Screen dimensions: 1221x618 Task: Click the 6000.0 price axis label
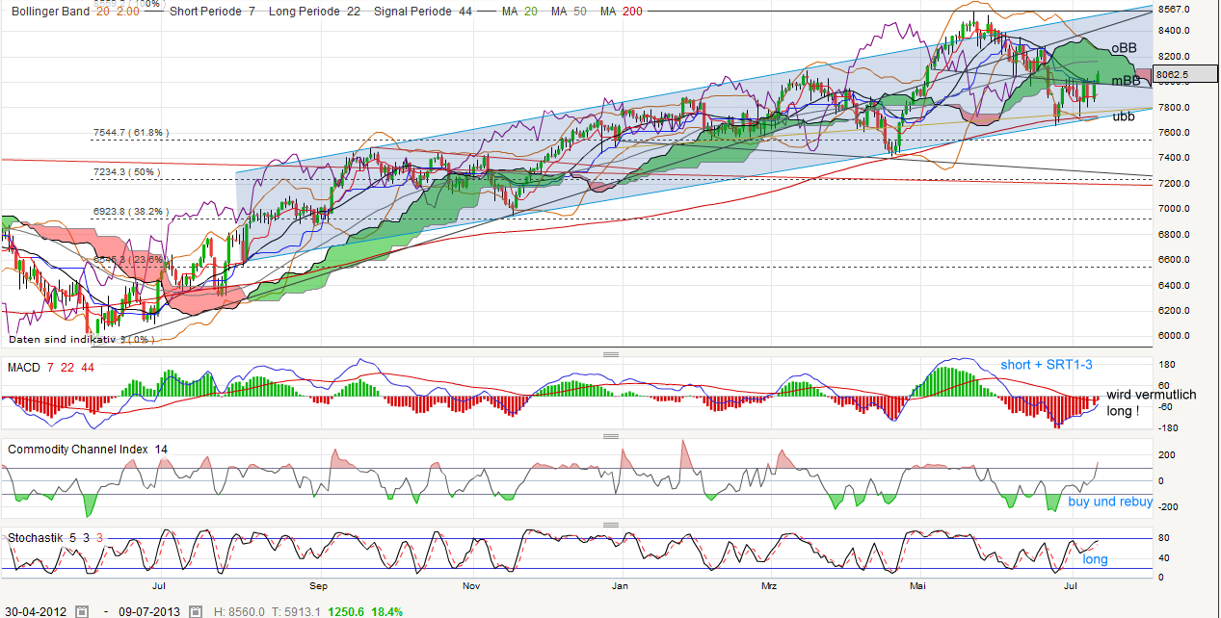1174,336
